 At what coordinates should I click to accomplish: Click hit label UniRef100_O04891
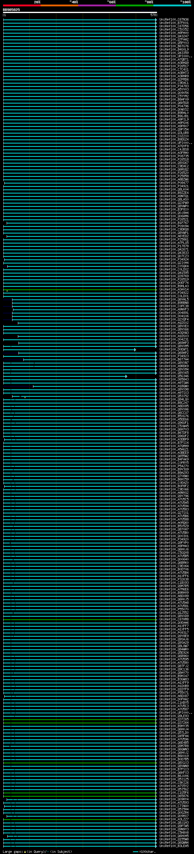tap(174, 313)
